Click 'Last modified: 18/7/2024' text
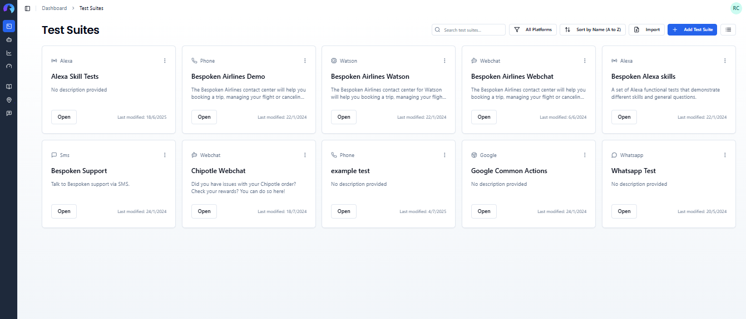This screenshot has height=319, width=746. tap(282, 212)
